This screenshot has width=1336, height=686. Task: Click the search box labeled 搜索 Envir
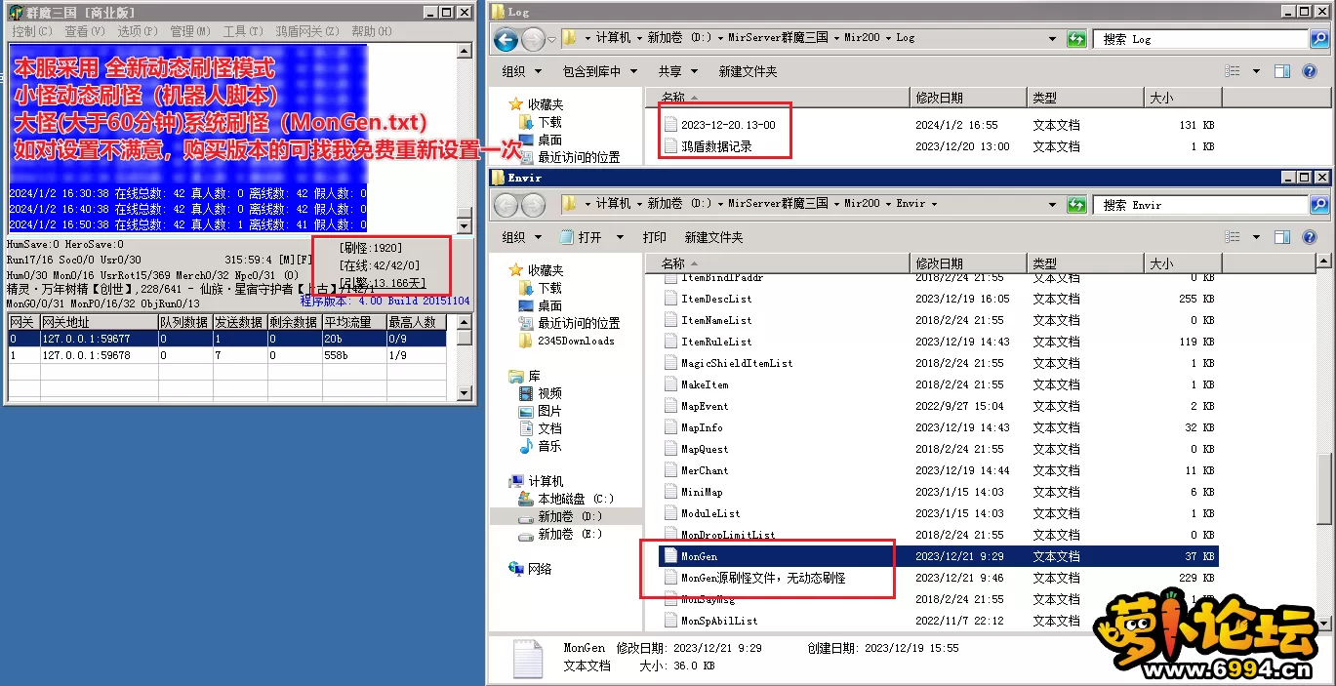click(x=1201, y=205)
